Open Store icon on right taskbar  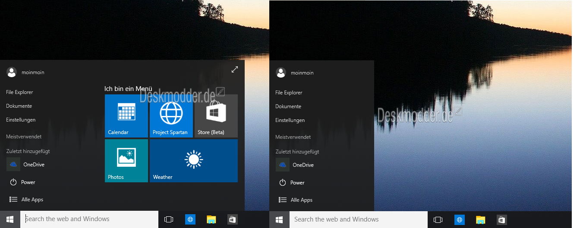501,219
